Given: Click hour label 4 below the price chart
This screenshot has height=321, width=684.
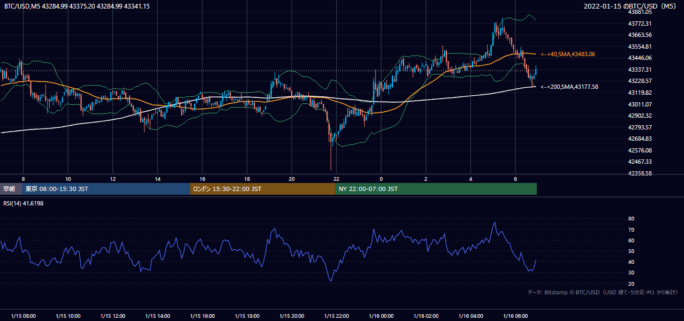Looking at the screenshot, I should [470, 179].
